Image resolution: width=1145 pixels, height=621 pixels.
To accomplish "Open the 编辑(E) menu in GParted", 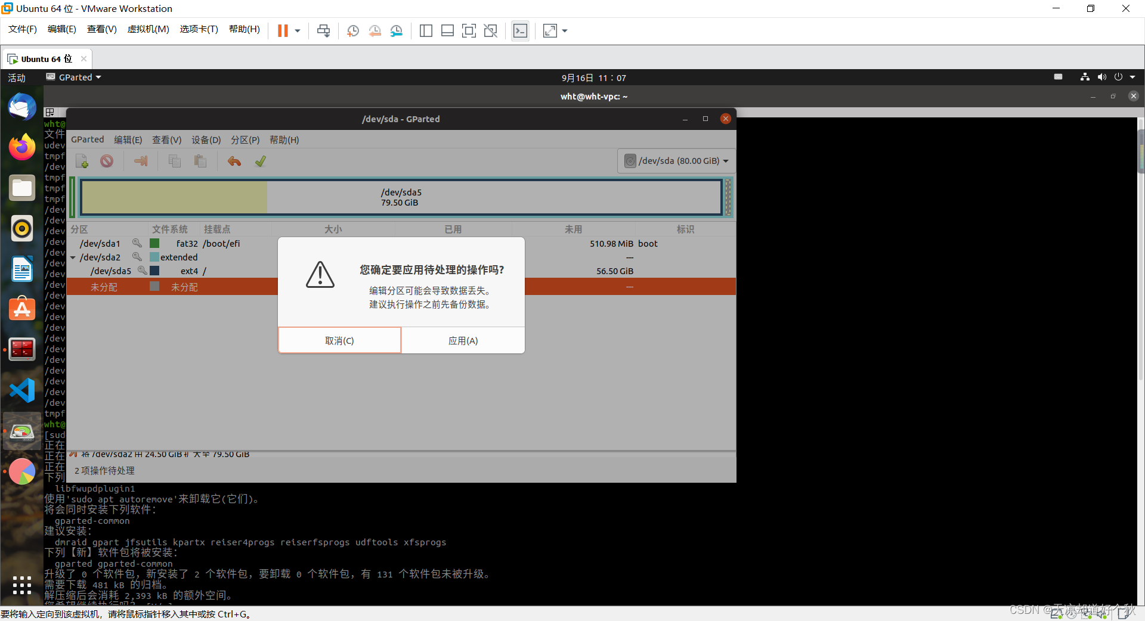I will pyautogui.click(x=128, y=139).
